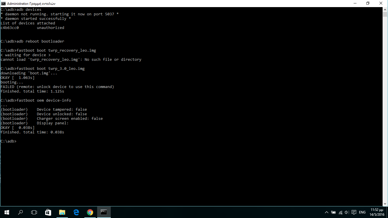
Task: Click "daemon started successfully" line
Action: pos(36,19)
